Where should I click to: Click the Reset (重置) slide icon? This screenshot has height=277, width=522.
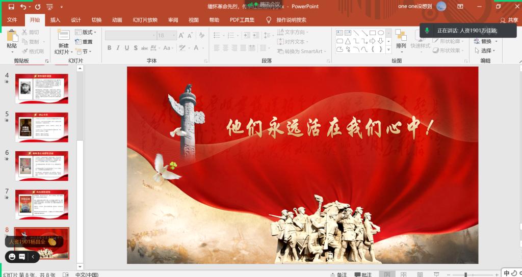tap(84, 42)
